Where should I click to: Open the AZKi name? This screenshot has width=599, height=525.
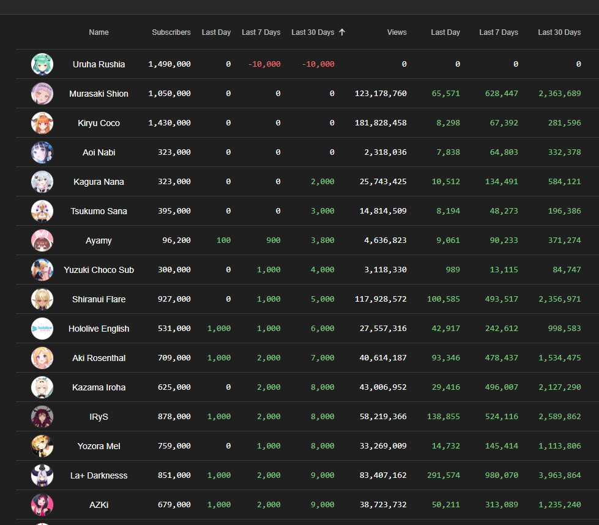(99, 505)
